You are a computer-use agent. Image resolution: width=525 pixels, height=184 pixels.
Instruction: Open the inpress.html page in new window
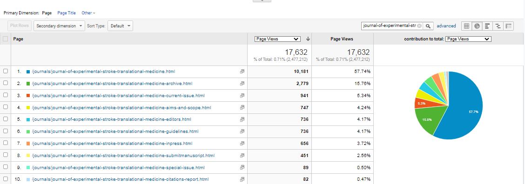click(x=242, y=143)
